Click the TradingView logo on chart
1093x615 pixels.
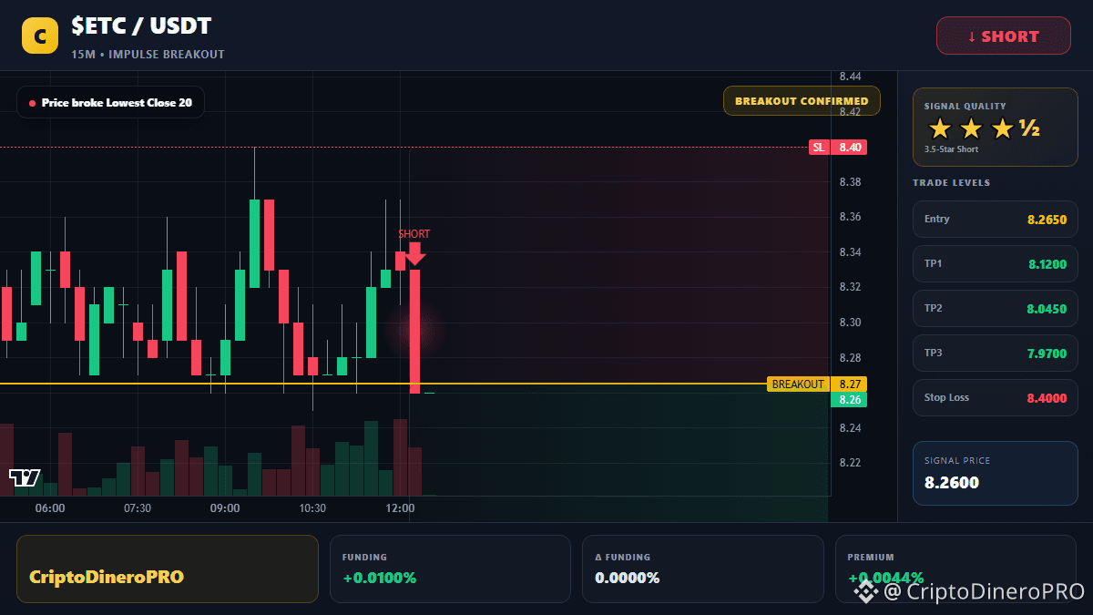pyautogui.click(x=25, y=477)
